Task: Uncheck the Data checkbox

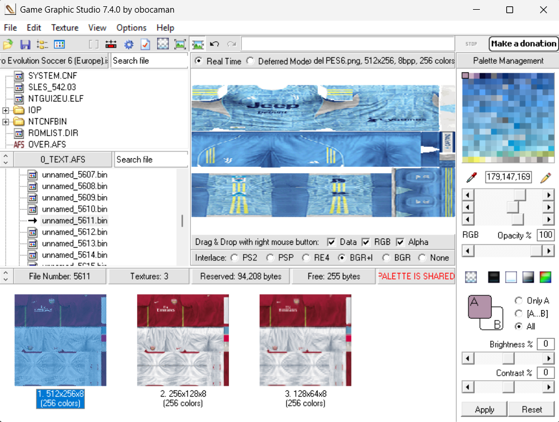Action: click(x=331, y=243)
